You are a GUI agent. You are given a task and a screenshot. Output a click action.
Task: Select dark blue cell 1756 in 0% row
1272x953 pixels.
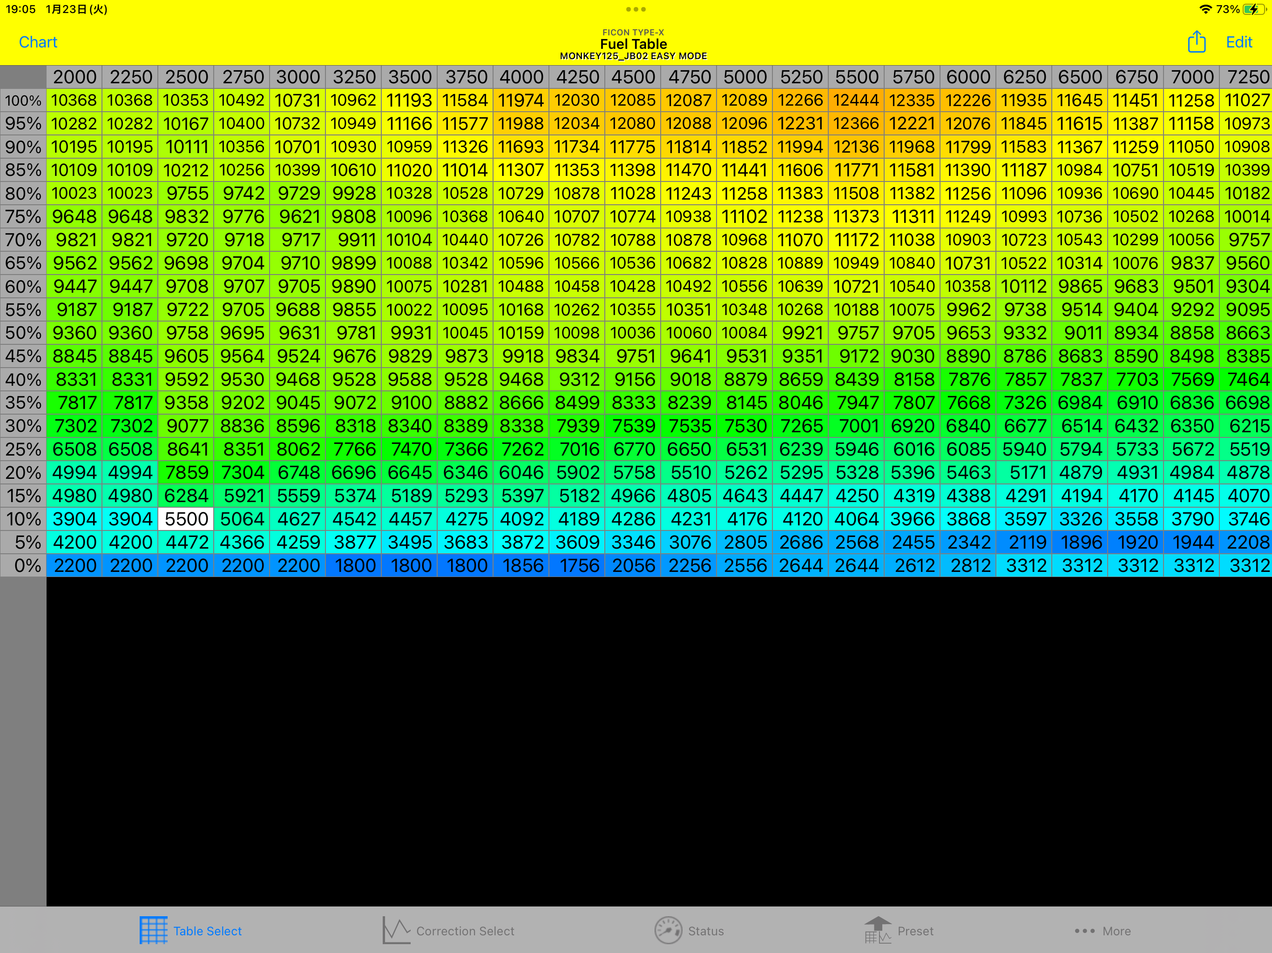[x=577, y=565]
